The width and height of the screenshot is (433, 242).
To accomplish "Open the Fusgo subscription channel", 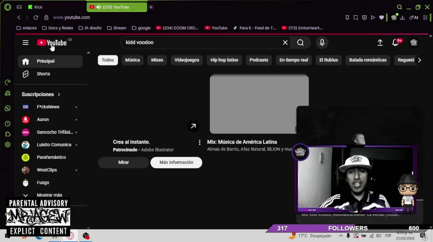I will [x=50, y=183].
